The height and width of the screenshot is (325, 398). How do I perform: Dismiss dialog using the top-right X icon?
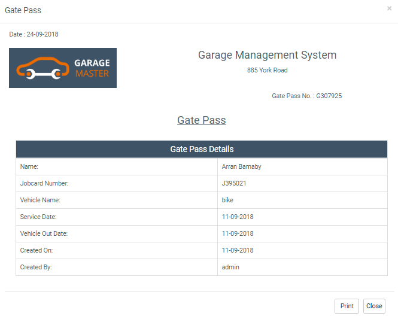[x=389, y=8]
